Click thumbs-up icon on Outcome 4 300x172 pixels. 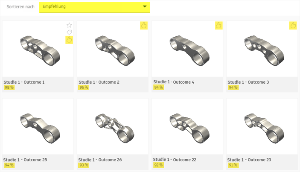pyautogui.click(x=218, y=26)
